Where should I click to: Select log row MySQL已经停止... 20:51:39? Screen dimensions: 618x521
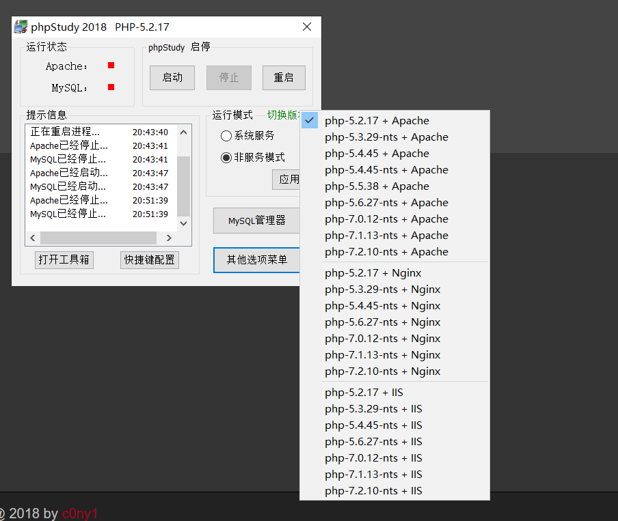click(101, 214)
